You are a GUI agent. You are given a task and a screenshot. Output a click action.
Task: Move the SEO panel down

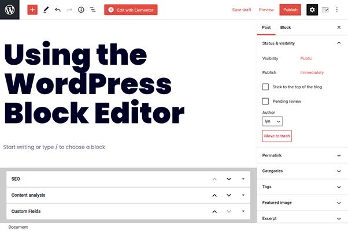229,179
